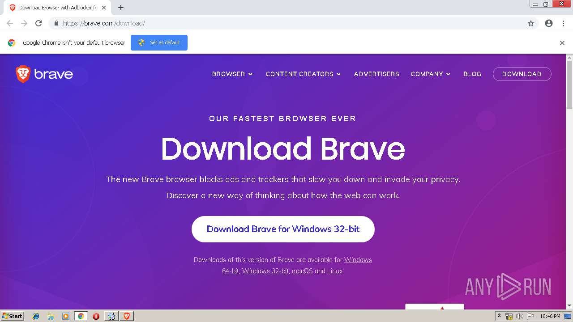Screen dimensions: 573x322
Task: Expand the CONTENT CREATORS menu
Action: tap(303, 74)
